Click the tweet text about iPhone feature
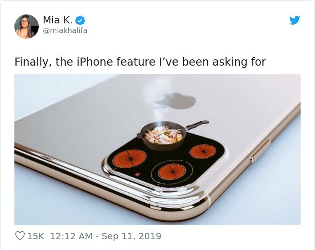Viewport: 315px width, 250px height. click(x=140, y=62)
